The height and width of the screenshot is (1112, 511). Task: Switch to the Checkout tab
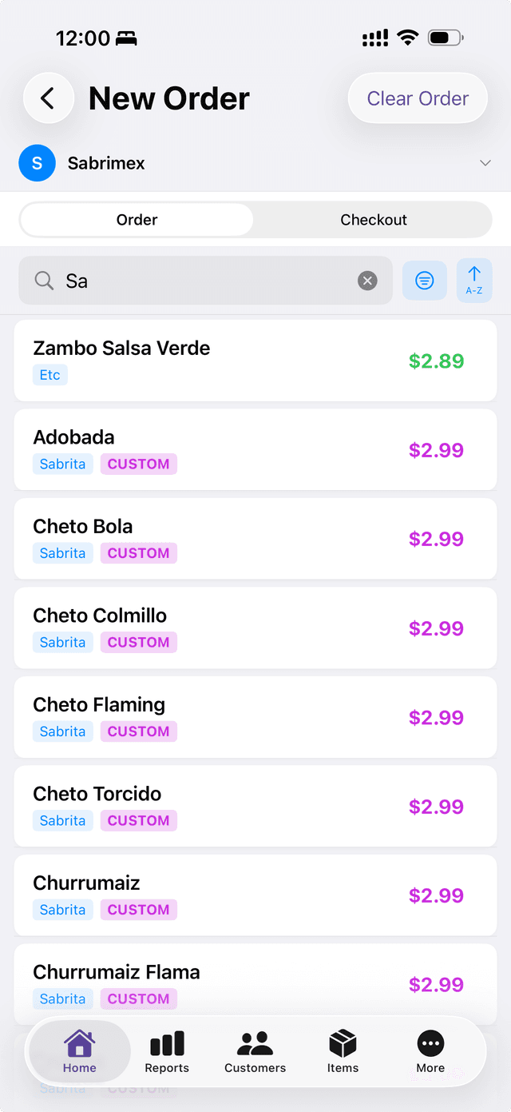(x=374, y=220)
